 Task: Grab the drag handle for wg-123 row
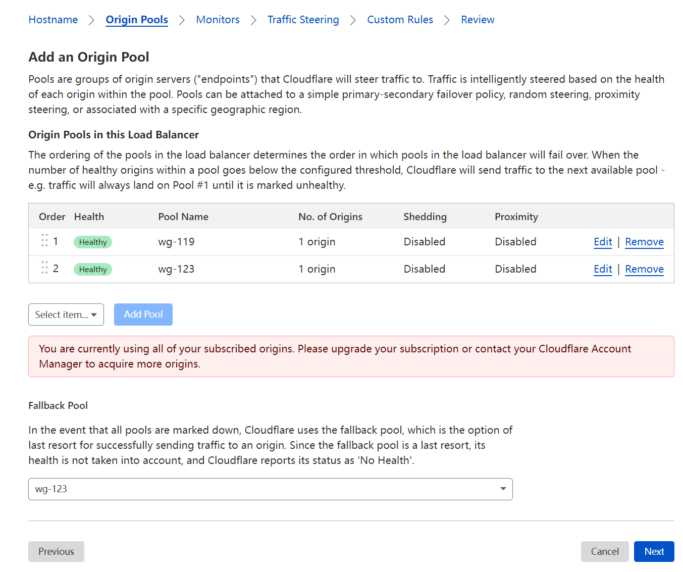pyautogui.click(x=44, y=268)
